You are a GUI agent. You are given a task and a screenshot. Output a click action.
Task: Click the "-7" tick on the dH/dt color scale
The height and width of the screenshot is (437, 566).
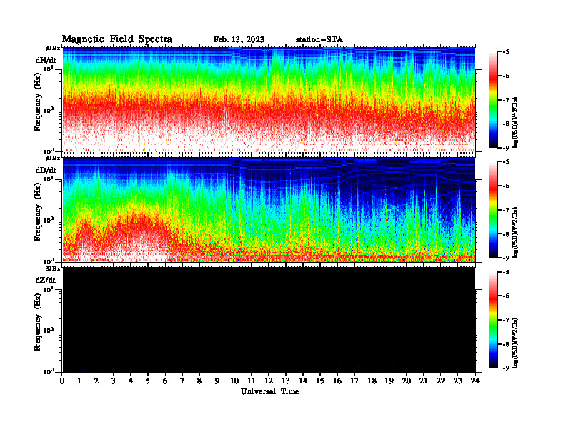pyautogui.click(x=505, y=100)
